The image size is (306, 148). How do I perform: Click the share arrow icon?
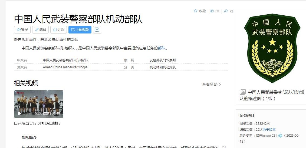226,11
